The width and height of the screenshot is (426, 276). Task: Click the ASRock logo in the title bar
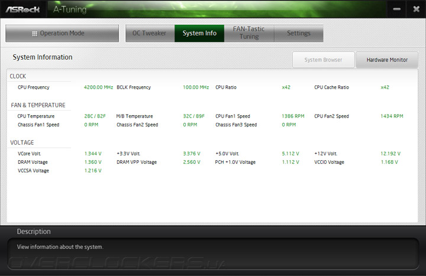[23, 9]
